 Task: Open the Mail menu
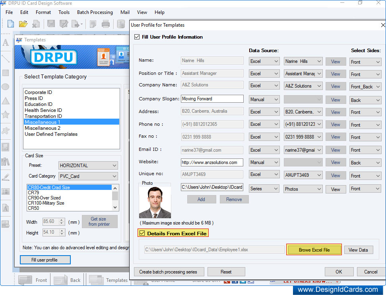tap(125, 12)
